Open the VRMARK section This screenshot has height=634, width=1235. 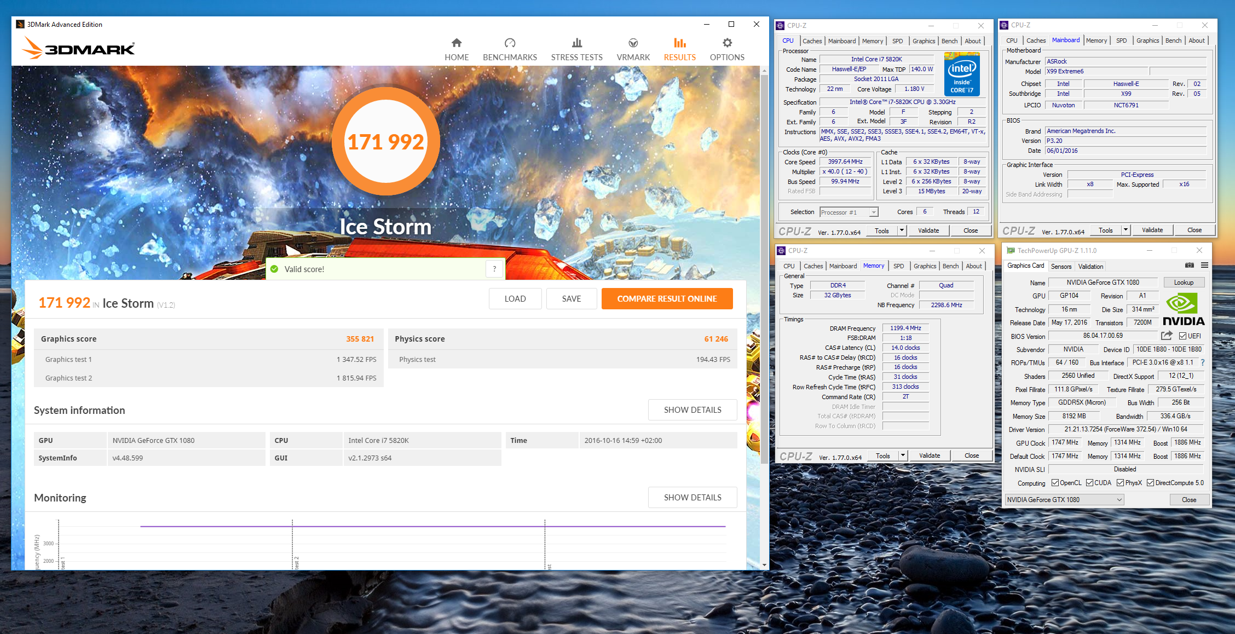point(633,49)
